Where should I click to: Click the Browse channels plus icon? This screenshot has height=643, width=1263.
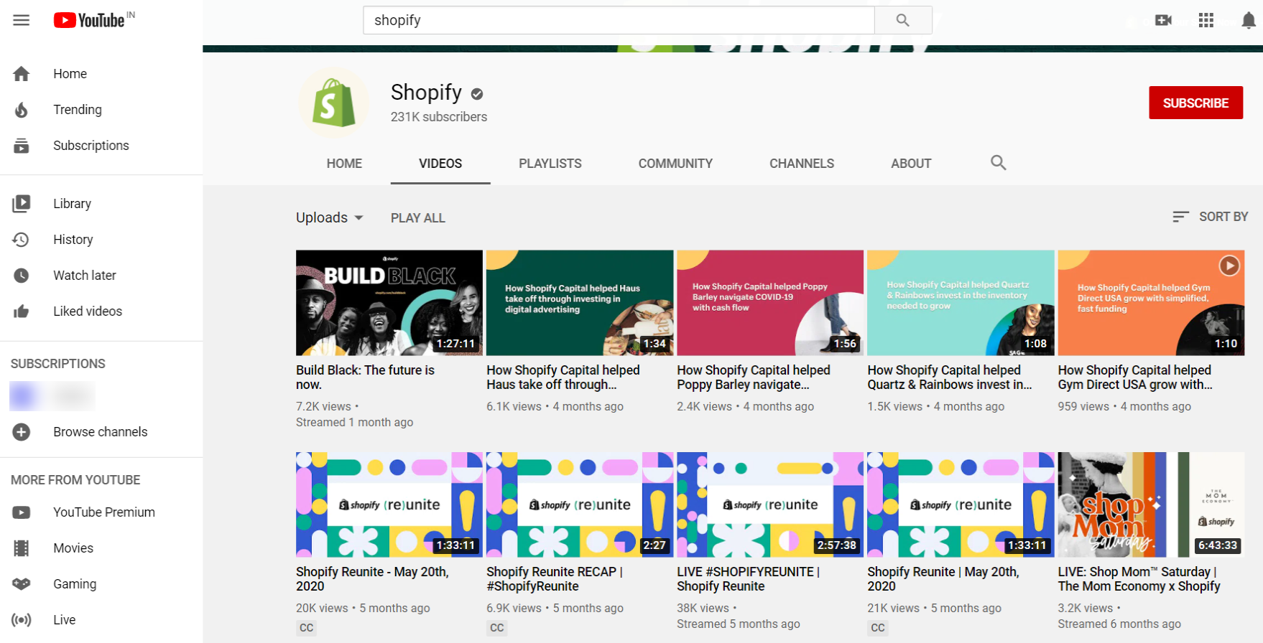[x=22, y=432]
